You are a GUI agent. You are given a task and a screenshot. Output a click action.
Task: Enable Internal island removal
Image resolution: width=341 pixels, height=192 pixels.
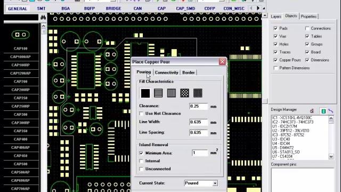point(141,161)
